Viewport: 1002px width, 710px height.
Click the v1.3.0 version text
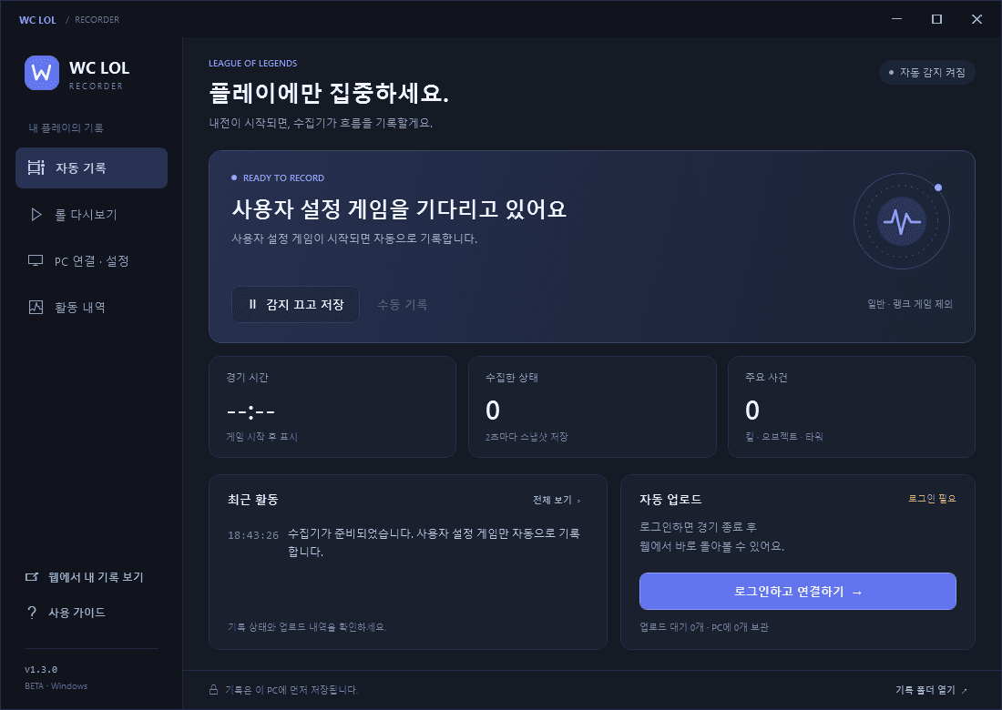tap(41, 669)
